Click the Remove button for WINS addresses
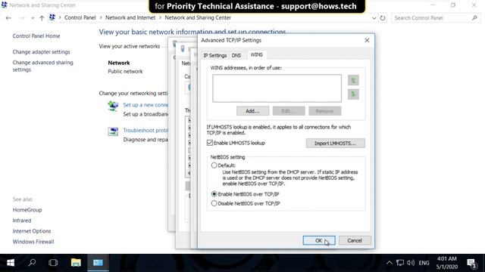 coord(325,111)
